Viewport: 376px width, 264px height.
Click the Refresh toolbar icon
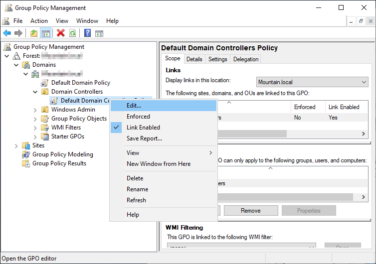pyautogui.click(x=72, y=33)
